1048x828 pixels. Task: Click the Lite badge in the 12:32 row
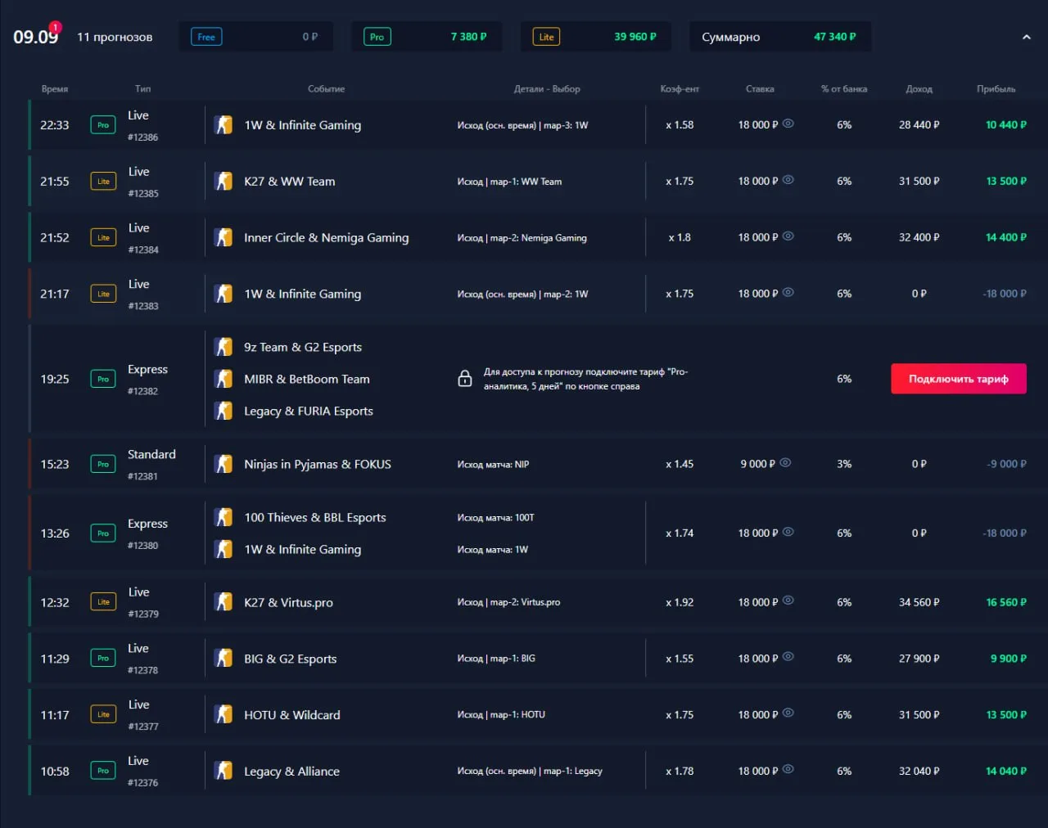[x=103, y=602]
